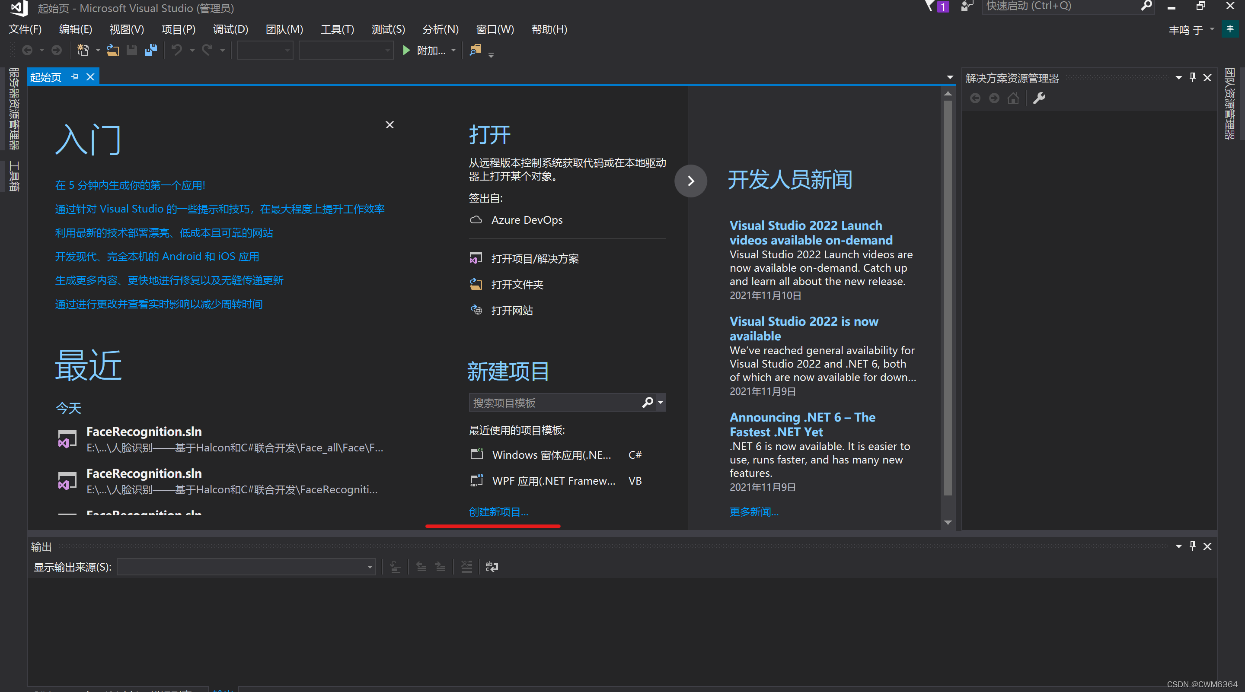This screenshot has height=692, width=1245.
Task: Expand the Attach button dropdown arrow
Action: tap(453, 50)
